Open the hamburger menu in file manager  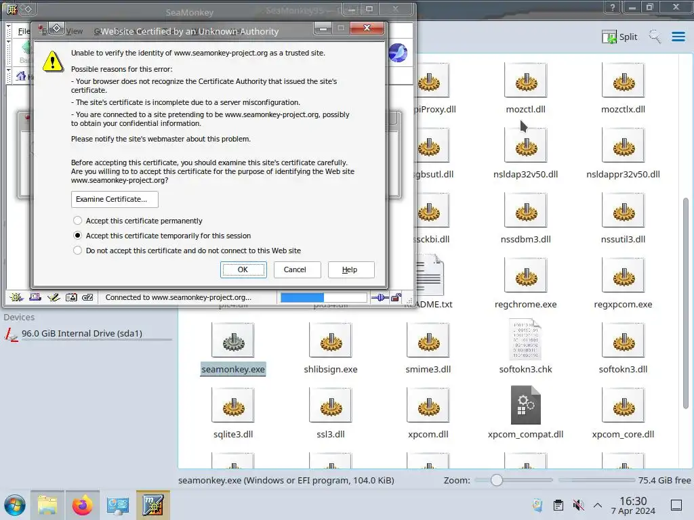pyautogui.click(x=678, y=37)
